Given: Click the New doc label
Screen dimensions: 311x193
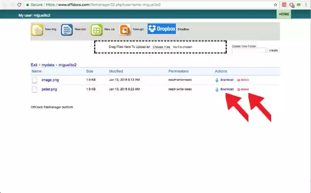Looking at the screenshot, I should tap(80, 29).
